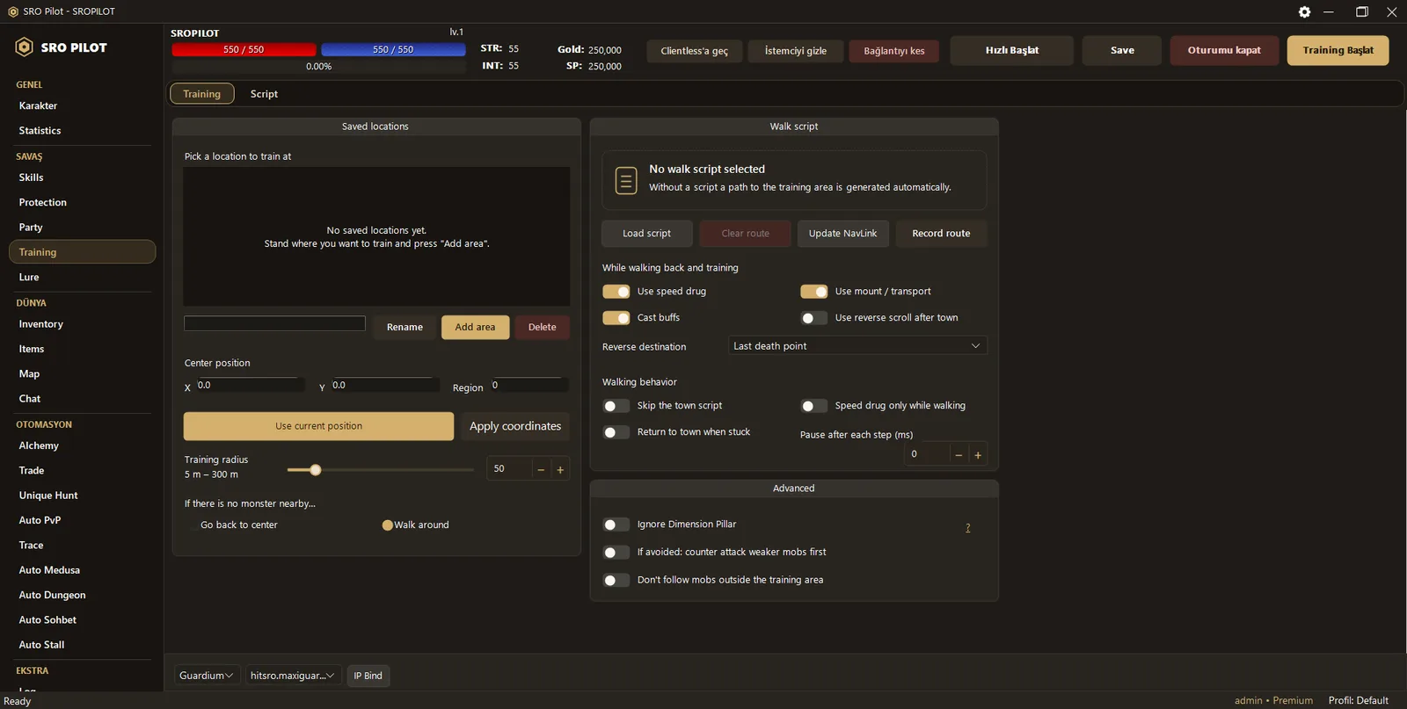1407x709 pixels.
Task: Open the hitsro.maxiguar server dropdown
Action: (x=293, y=676)
